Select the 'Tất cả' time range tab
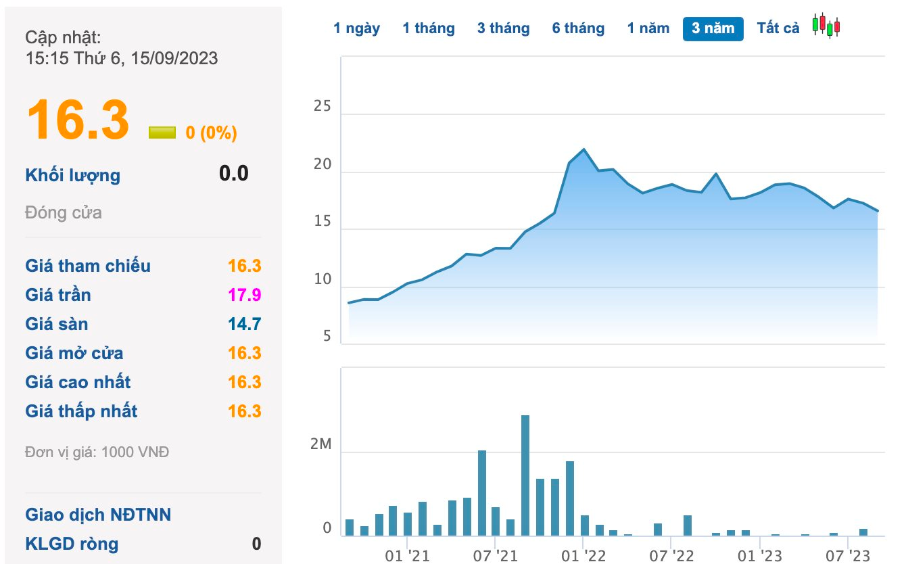906x564 pixels. [778, 28]
